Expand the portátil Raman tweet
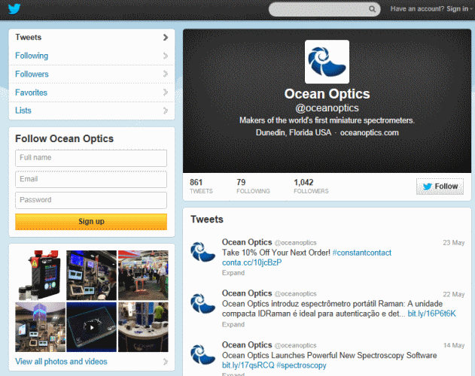The width and height of the screenshot is (475, 376). click(233, 325)
